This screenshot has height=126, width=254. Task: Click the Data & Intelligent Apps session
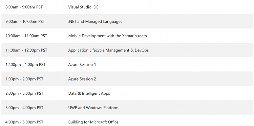(89, 93)
